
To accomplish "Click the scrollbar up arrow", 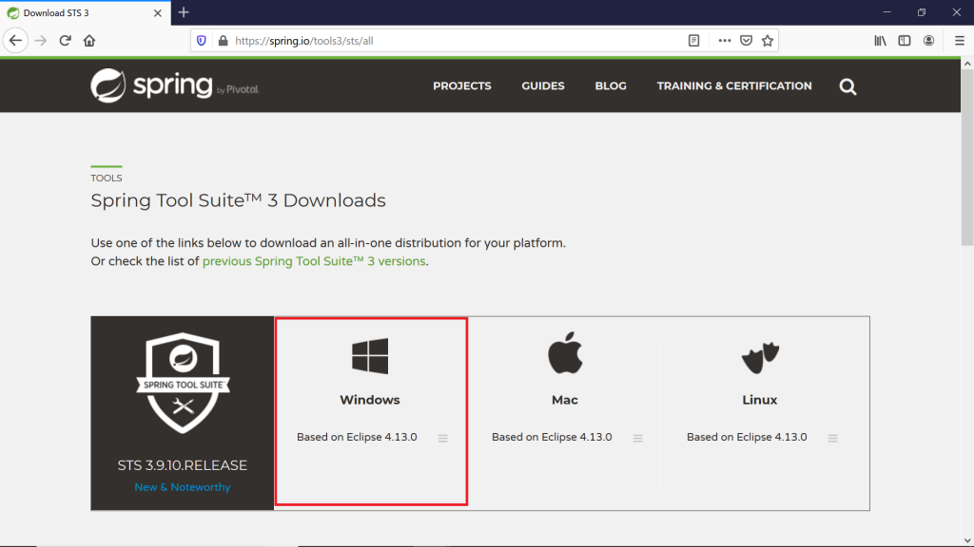I will tap(967, 64).
